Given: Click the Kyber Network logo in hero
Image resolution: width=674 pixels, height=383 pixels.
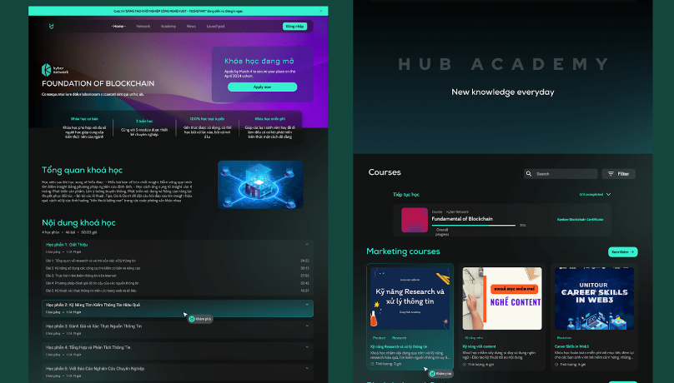Looking at the screenshot, I should pos(55,69).
